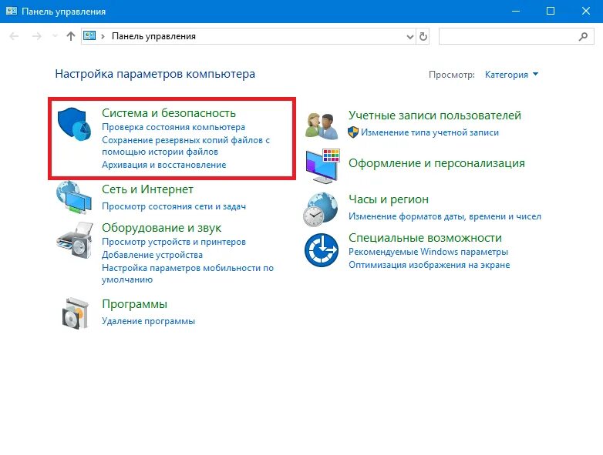Click the search magnifier icon

pyautogui.click(x=584, y=36)
